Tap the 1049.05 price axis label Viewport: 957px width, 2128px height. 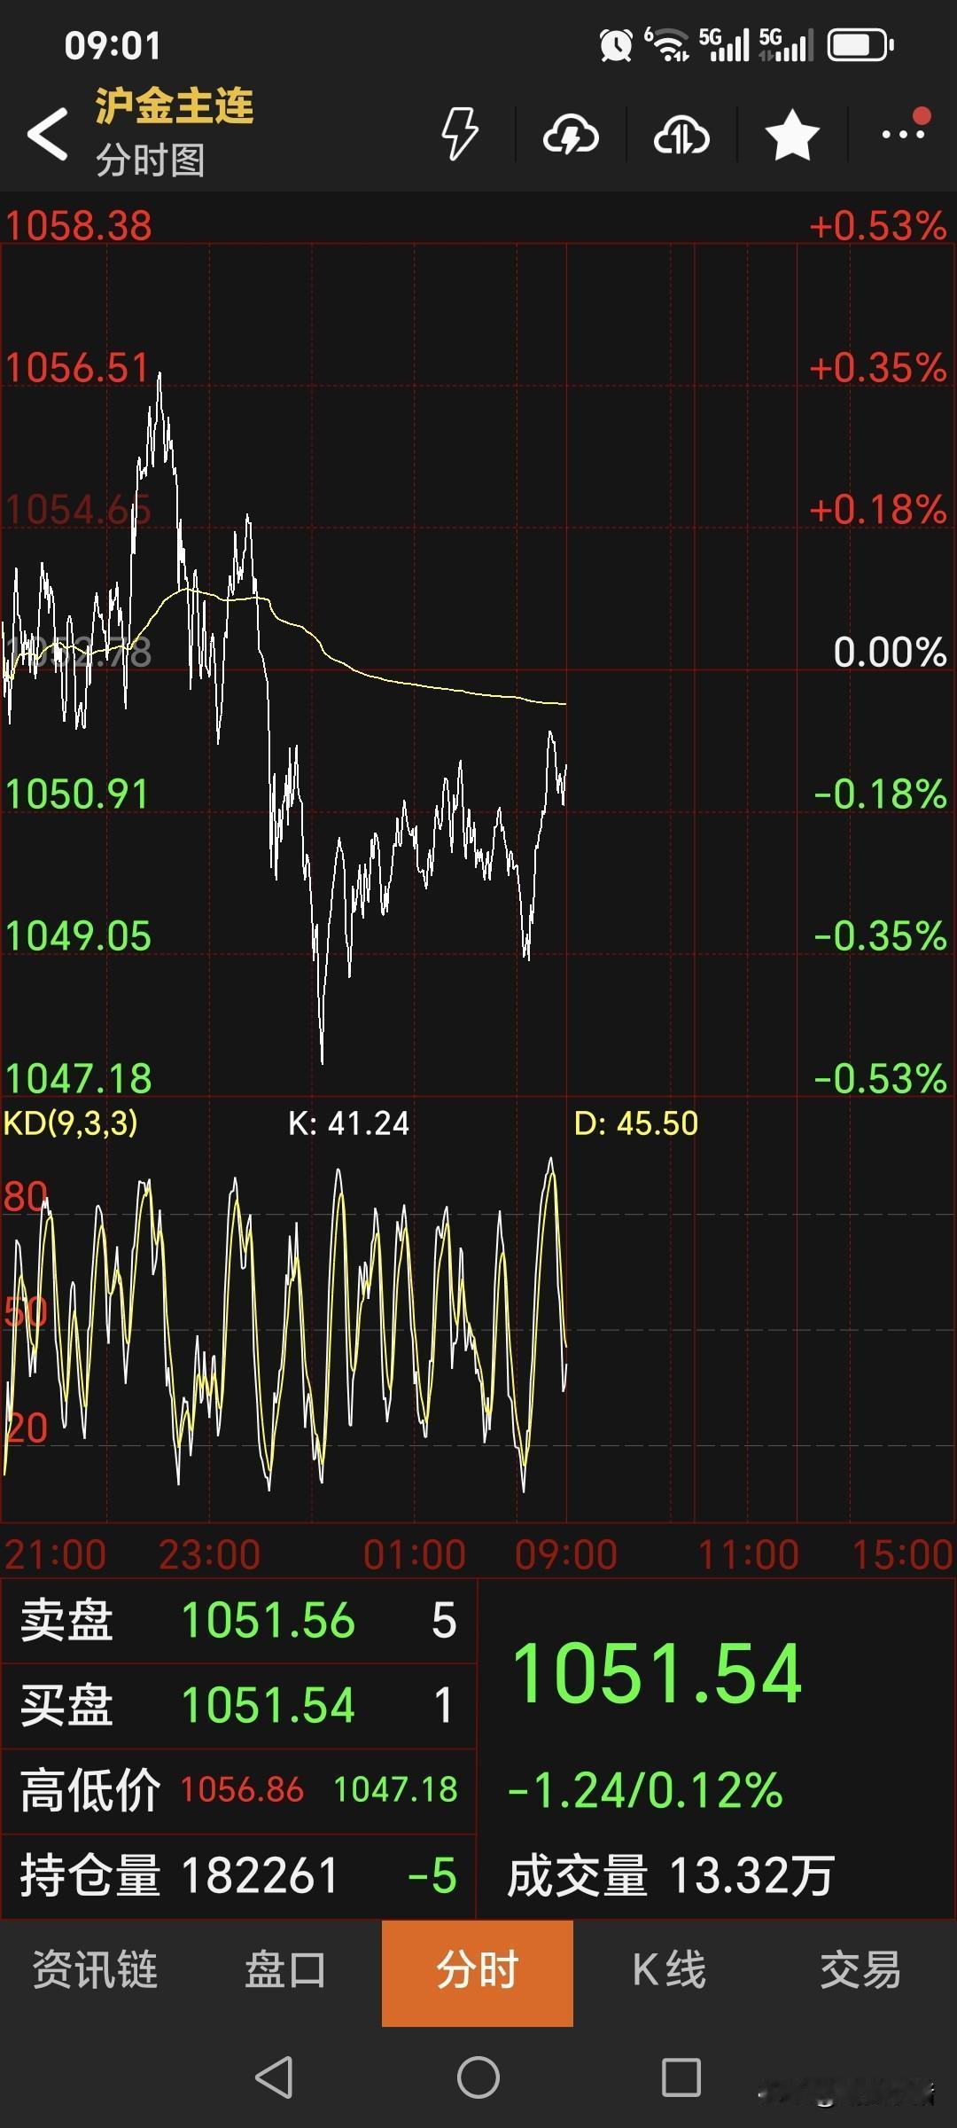(x=78, y=936)
